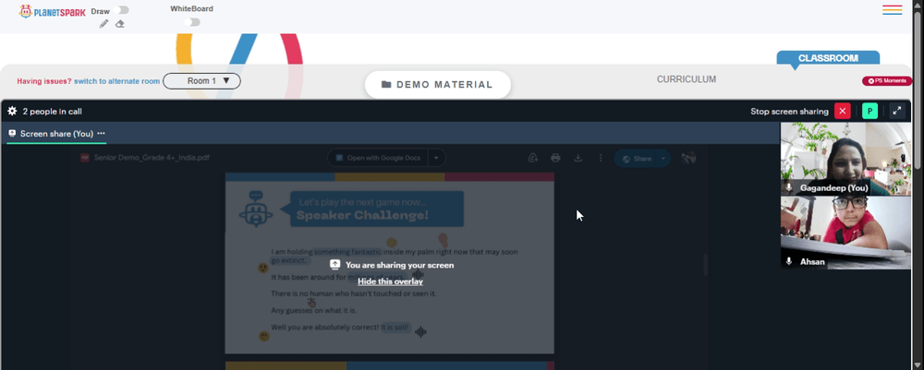Click the add to Drive icon
The image size is (924, 370).
tap(533, 158)
